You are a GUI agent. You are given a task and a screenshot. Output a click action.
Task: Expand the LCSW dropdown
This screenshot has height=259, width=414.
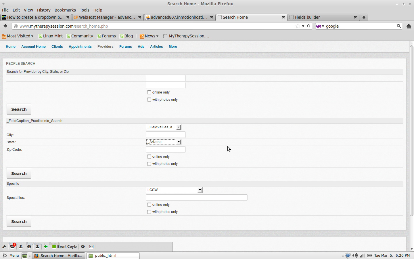[x=174, y=190]
